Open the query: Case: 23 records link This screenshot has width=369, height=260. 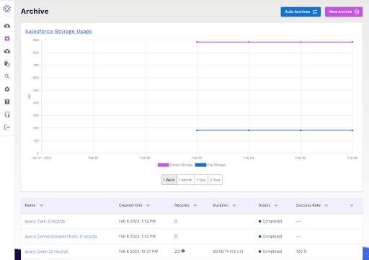46,251
